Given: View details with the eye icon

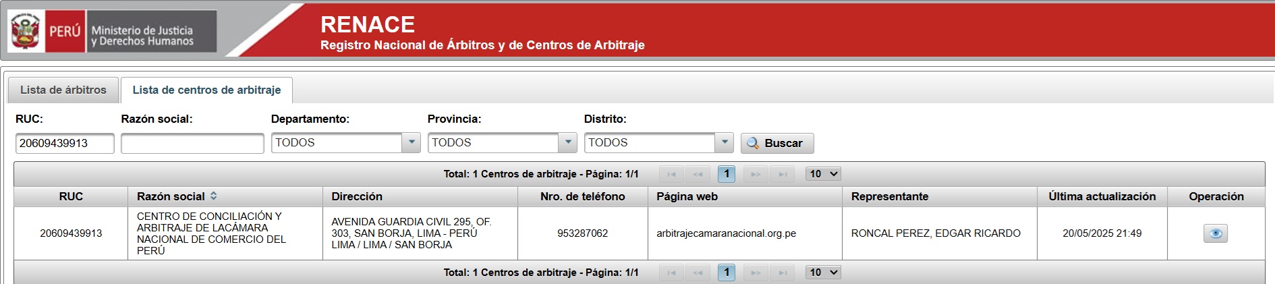Looking at the screenshot, I should tap(1216, 233).
